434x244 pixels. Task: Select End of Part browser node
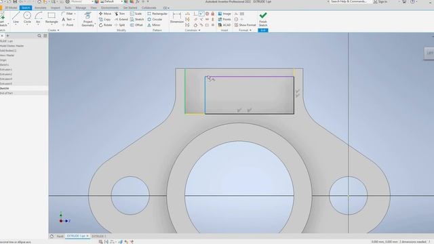[7, 94]
